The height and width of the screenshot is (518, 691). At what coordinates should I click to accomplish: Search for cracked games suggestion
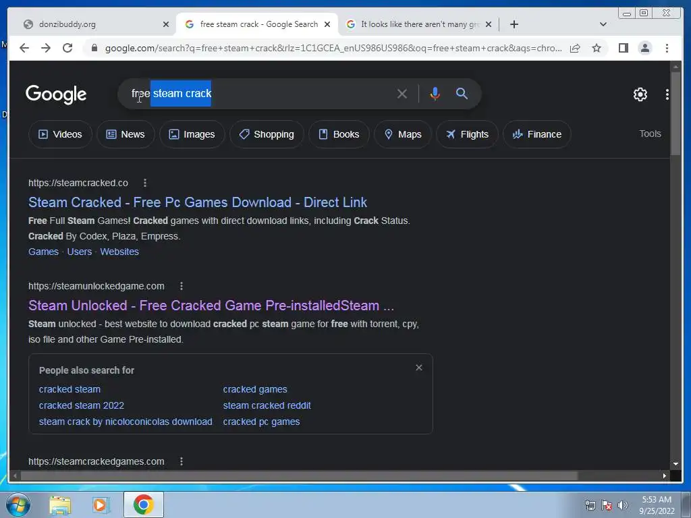(x=255, y=389)
